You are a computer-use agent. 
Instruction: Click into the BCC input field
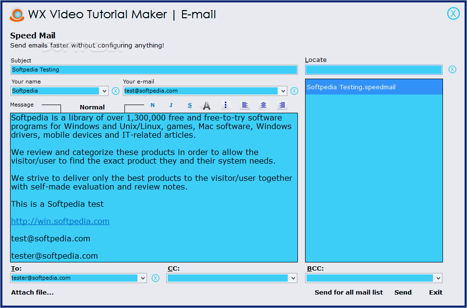click(x=369, y=278)
